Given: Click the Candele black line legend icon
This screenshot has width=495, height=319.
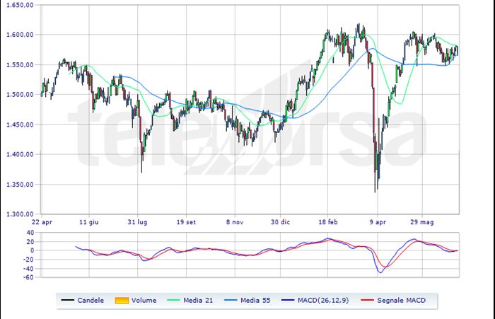Looking at the screenshot, I should click(67, 300).
